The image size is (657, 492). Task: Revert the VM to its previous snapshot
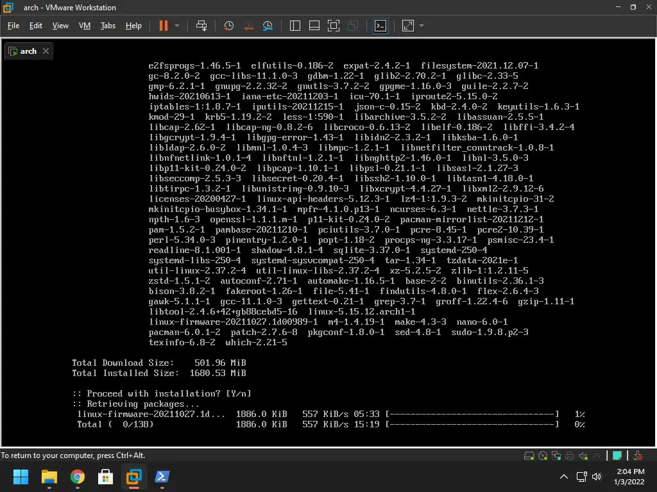pyautogui.click(x=248, y=26)
